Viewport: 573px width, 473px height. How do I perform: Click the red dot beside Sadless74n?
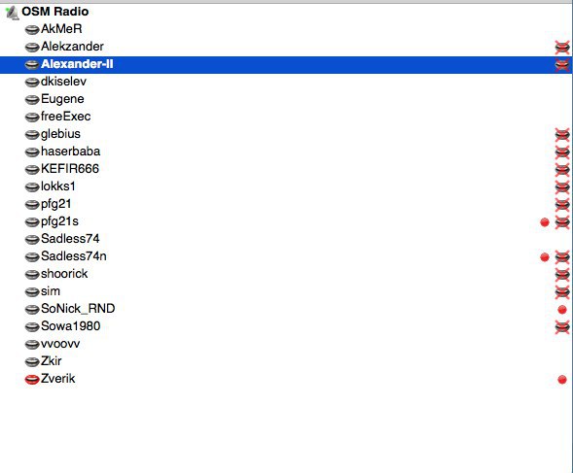(x=545, y=257)
